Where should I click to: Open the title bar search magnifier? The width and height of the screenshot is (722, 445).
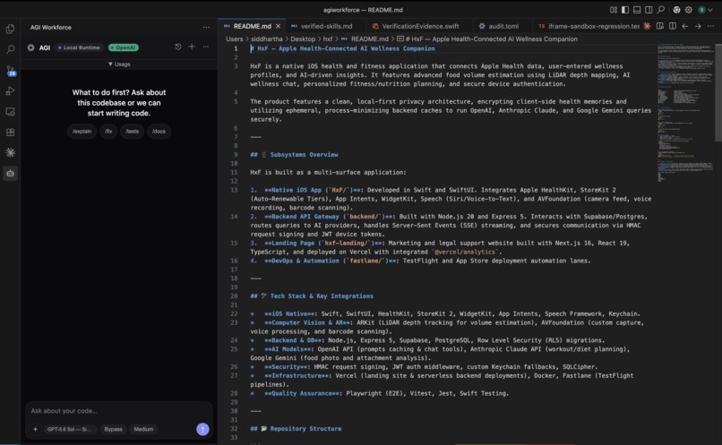(661, 10)
